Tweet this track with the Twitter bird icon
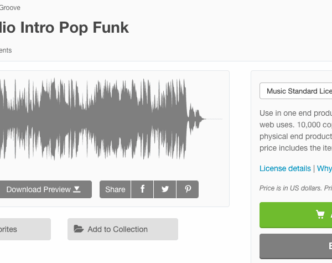This screenshot has width=332, height=263. (x=165, y=189)
